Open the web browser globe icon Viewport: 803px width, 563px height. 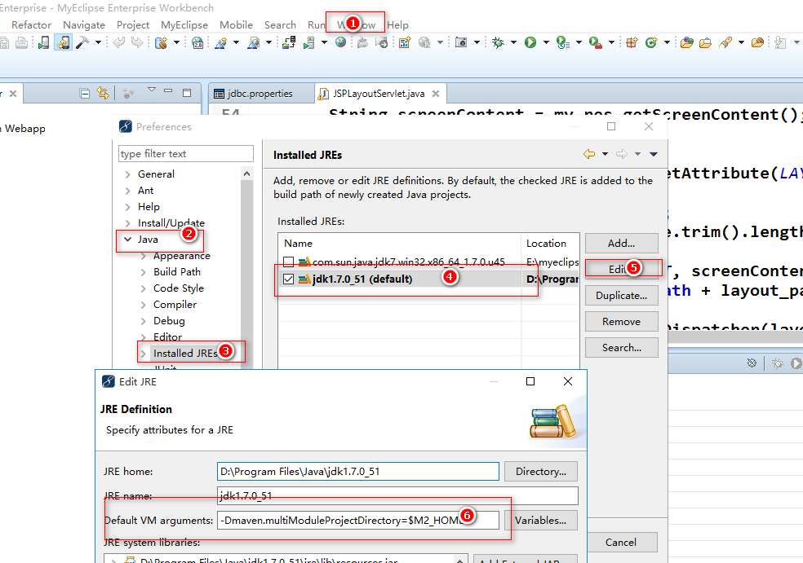340,42
